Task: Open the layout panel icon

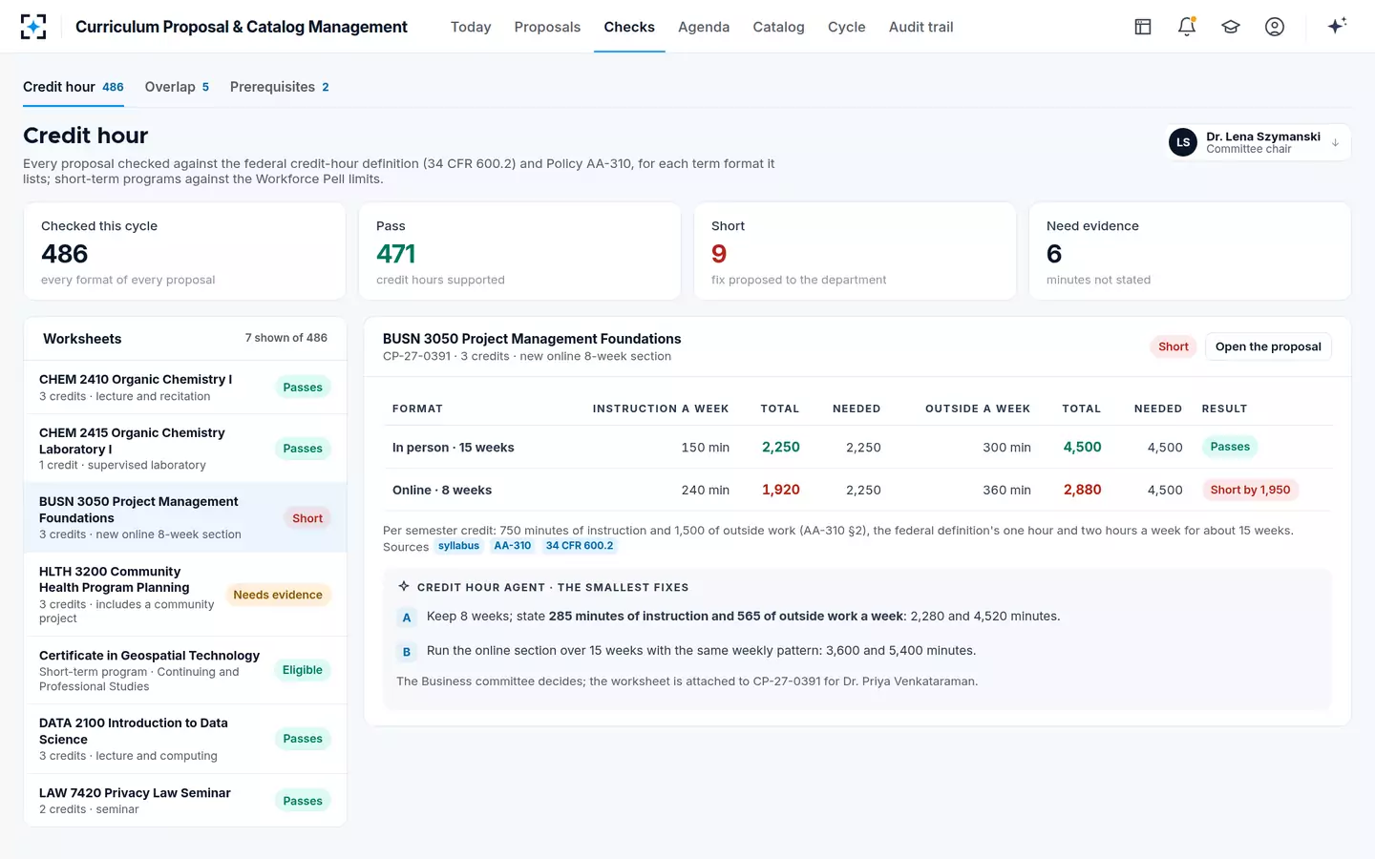Action: pos(1143,27)
